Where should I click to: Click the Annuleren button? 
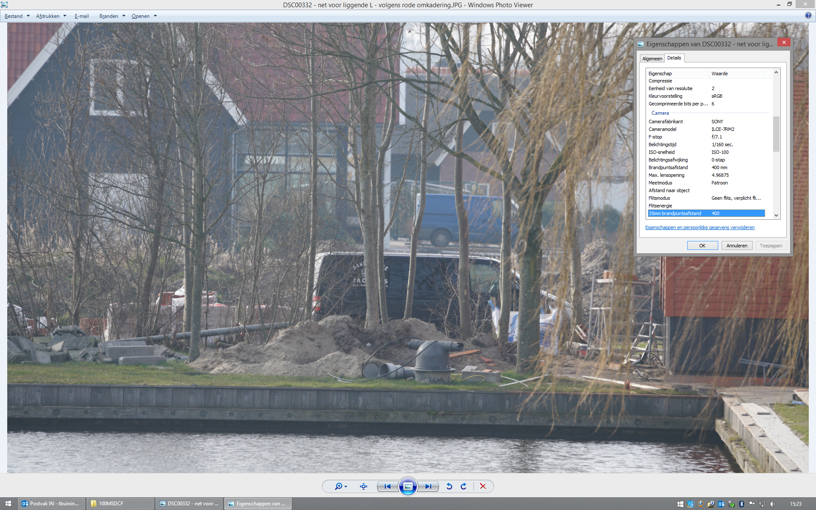[x=737, y=246]
